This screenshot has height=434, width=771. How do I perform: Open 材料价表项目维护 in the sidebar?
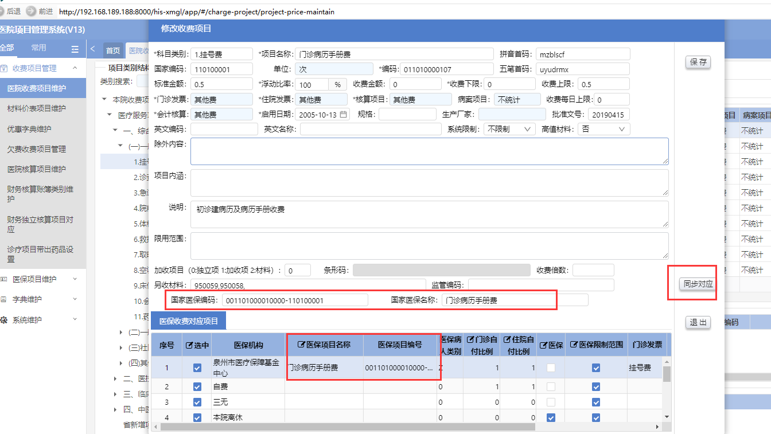[x=36, y=108]
